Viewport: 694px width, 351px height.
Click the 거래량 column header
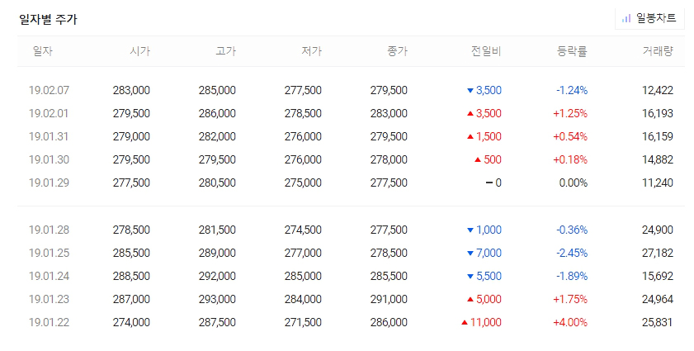click(x=658, y=51)
